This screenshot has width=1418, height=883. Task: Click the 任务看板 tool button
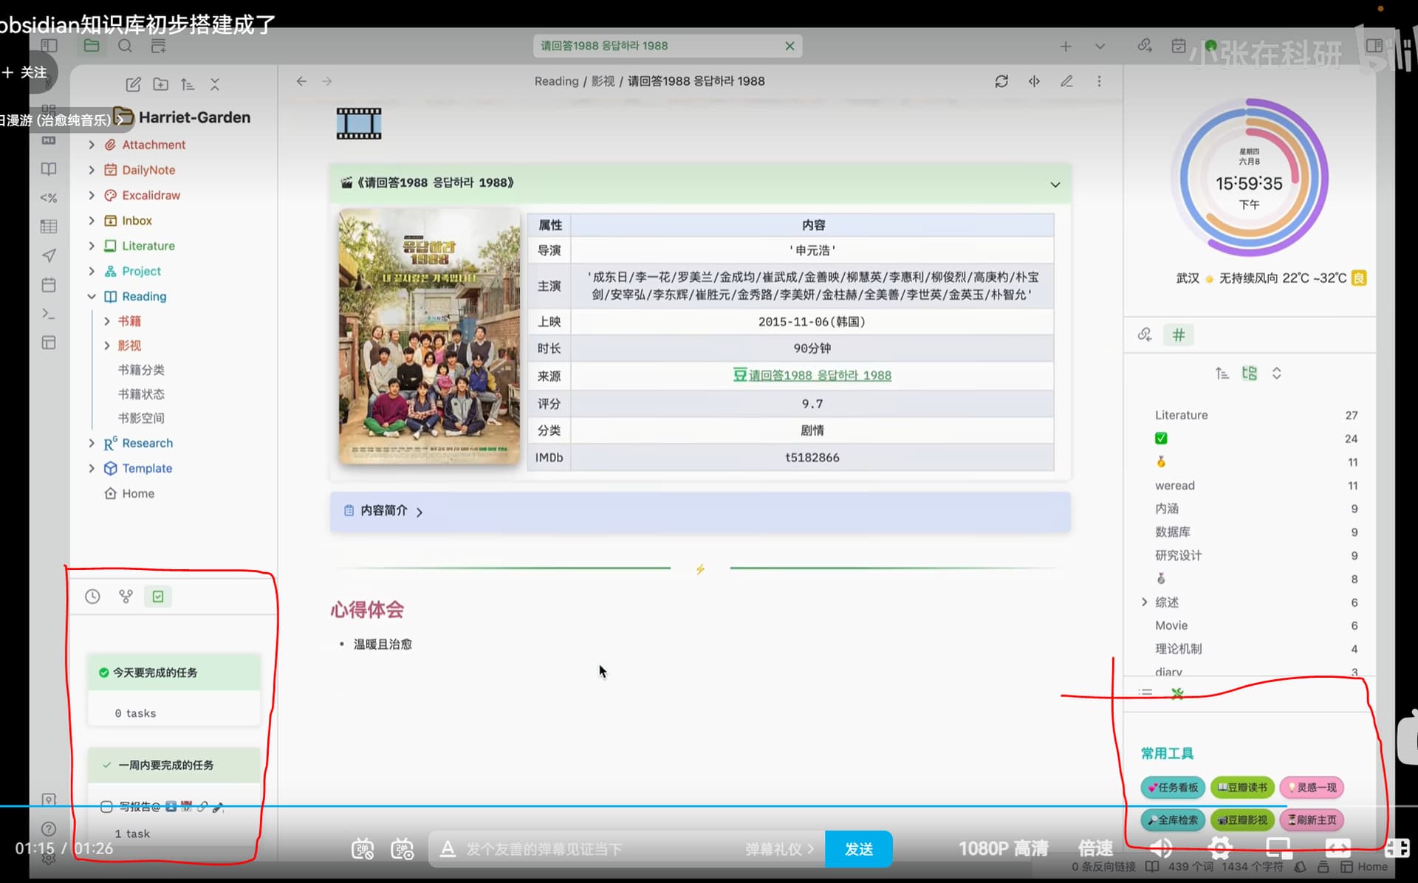coord(1173,787)
